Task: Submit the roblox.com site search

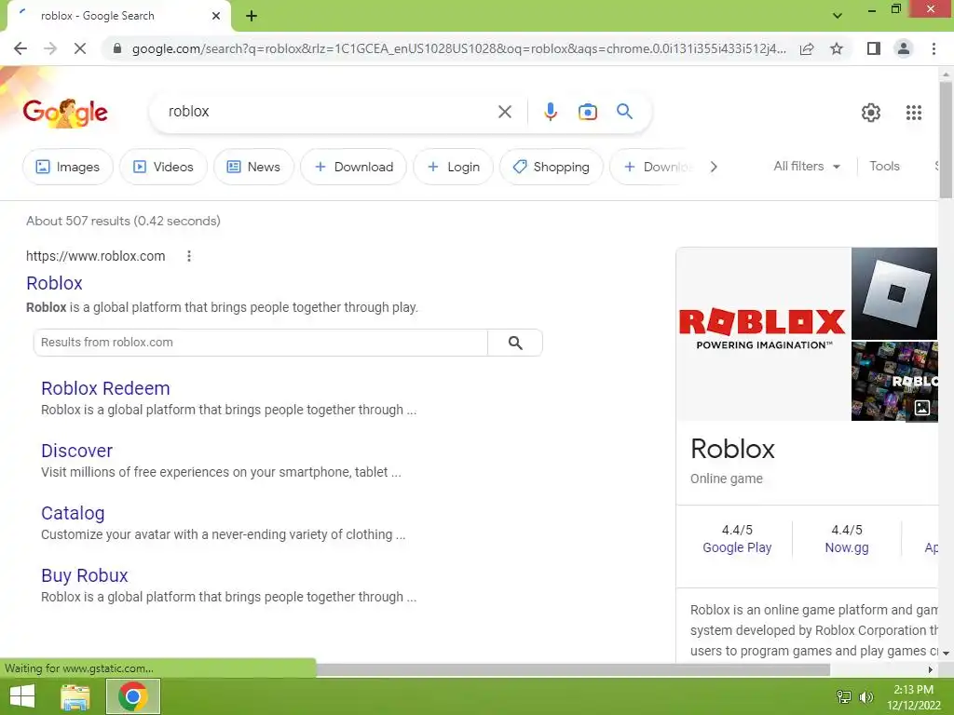Action: (x=515, y=343)
